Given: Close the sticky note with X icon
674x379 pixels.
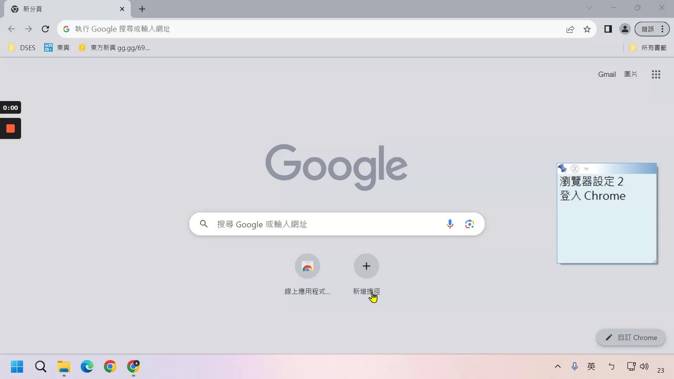Looking at the screenshot, I should [575, 169].
